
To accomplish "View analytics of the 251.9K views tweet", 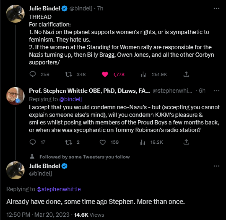I will click(x=144, y=74).
